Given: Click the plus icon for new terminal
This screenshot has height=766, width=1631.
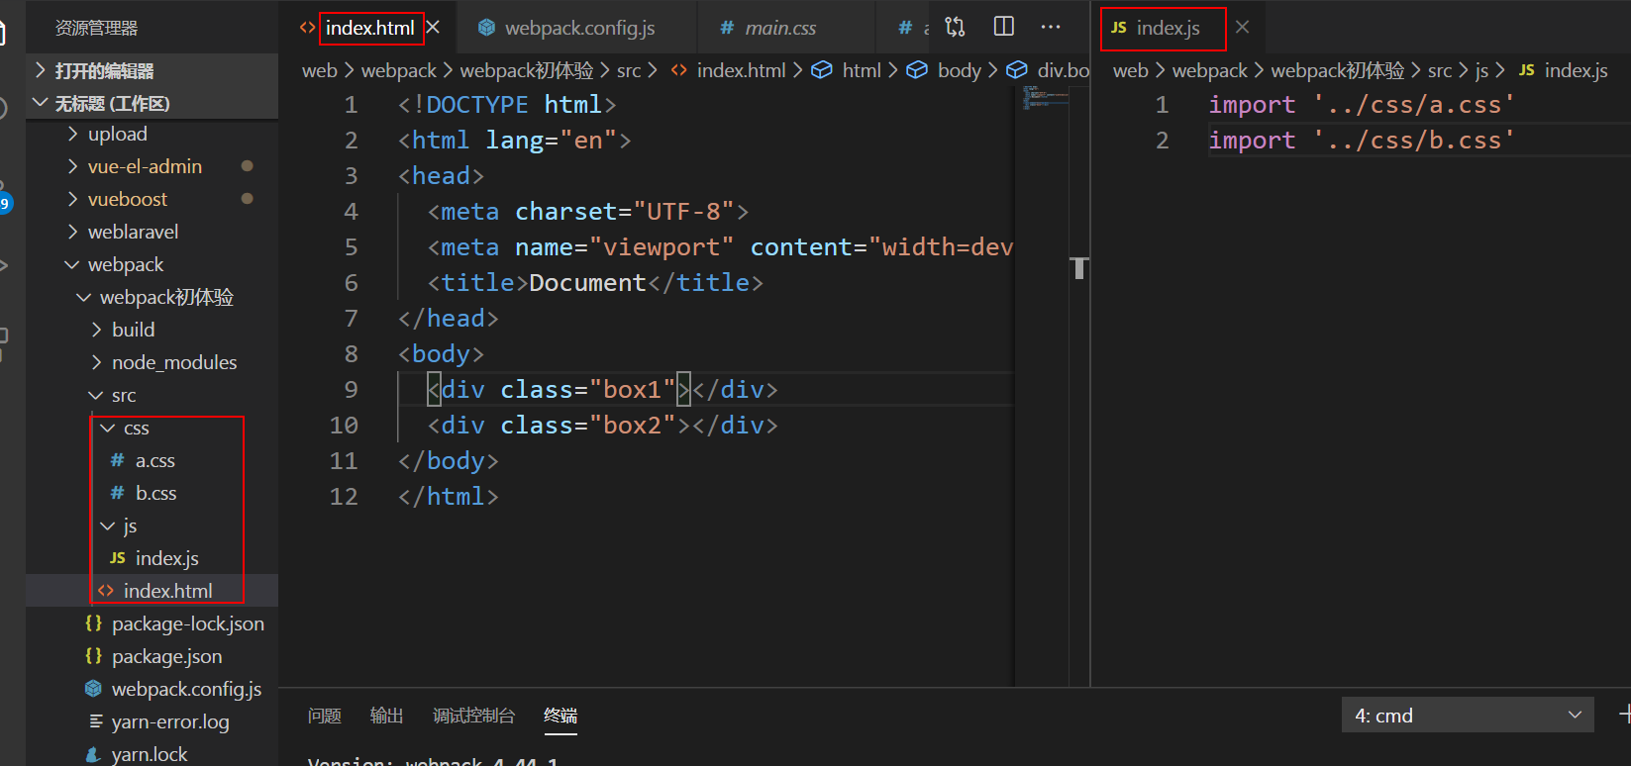Looking at the screenshot, I should click(1623, 714).
